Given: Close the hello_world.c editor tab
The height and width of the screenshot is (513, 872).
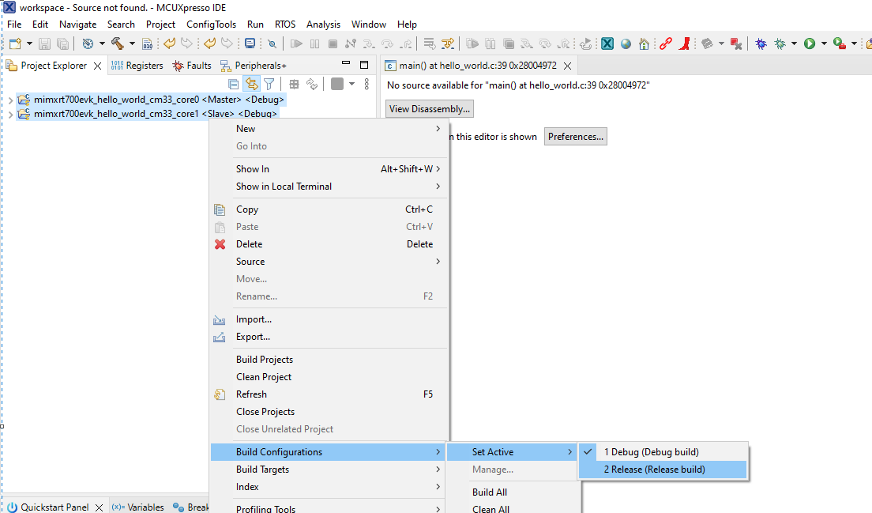Looking at the screenshot, I should click(x=566, y=66).
